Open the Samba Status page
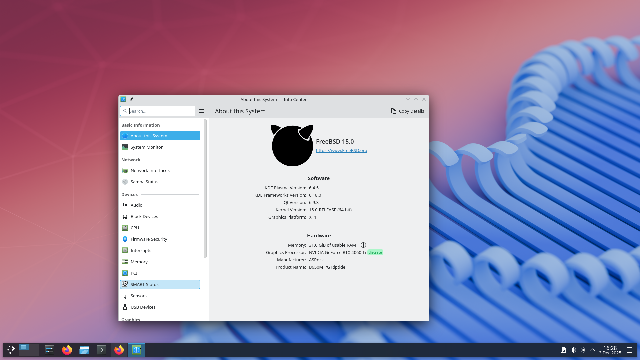The width and height of the screenshot is (640, 360). pyautogui.click(x=144, y=182)
